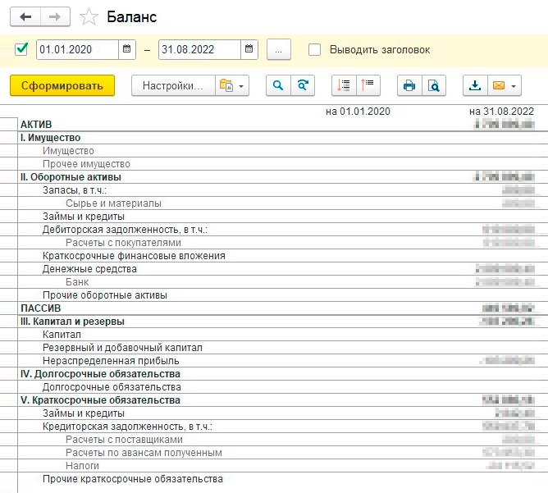Click the Резервный и добавочный капитал row
This screenshot has height=493, width=548.
tap(282, 348)
